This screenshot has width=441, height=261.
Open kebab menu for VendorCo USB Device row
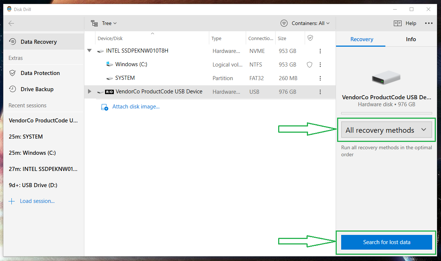320,92
